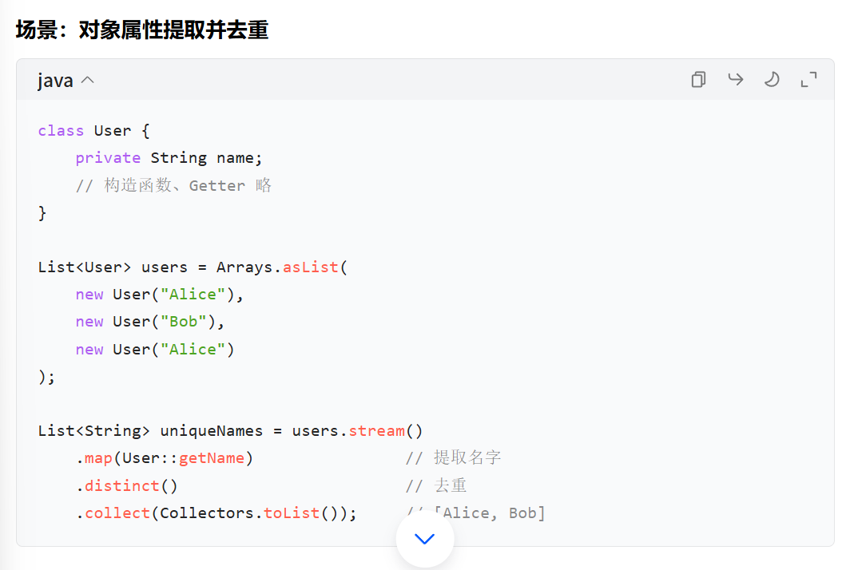Click the scroll-down round arrow button

tap(425, 539)
